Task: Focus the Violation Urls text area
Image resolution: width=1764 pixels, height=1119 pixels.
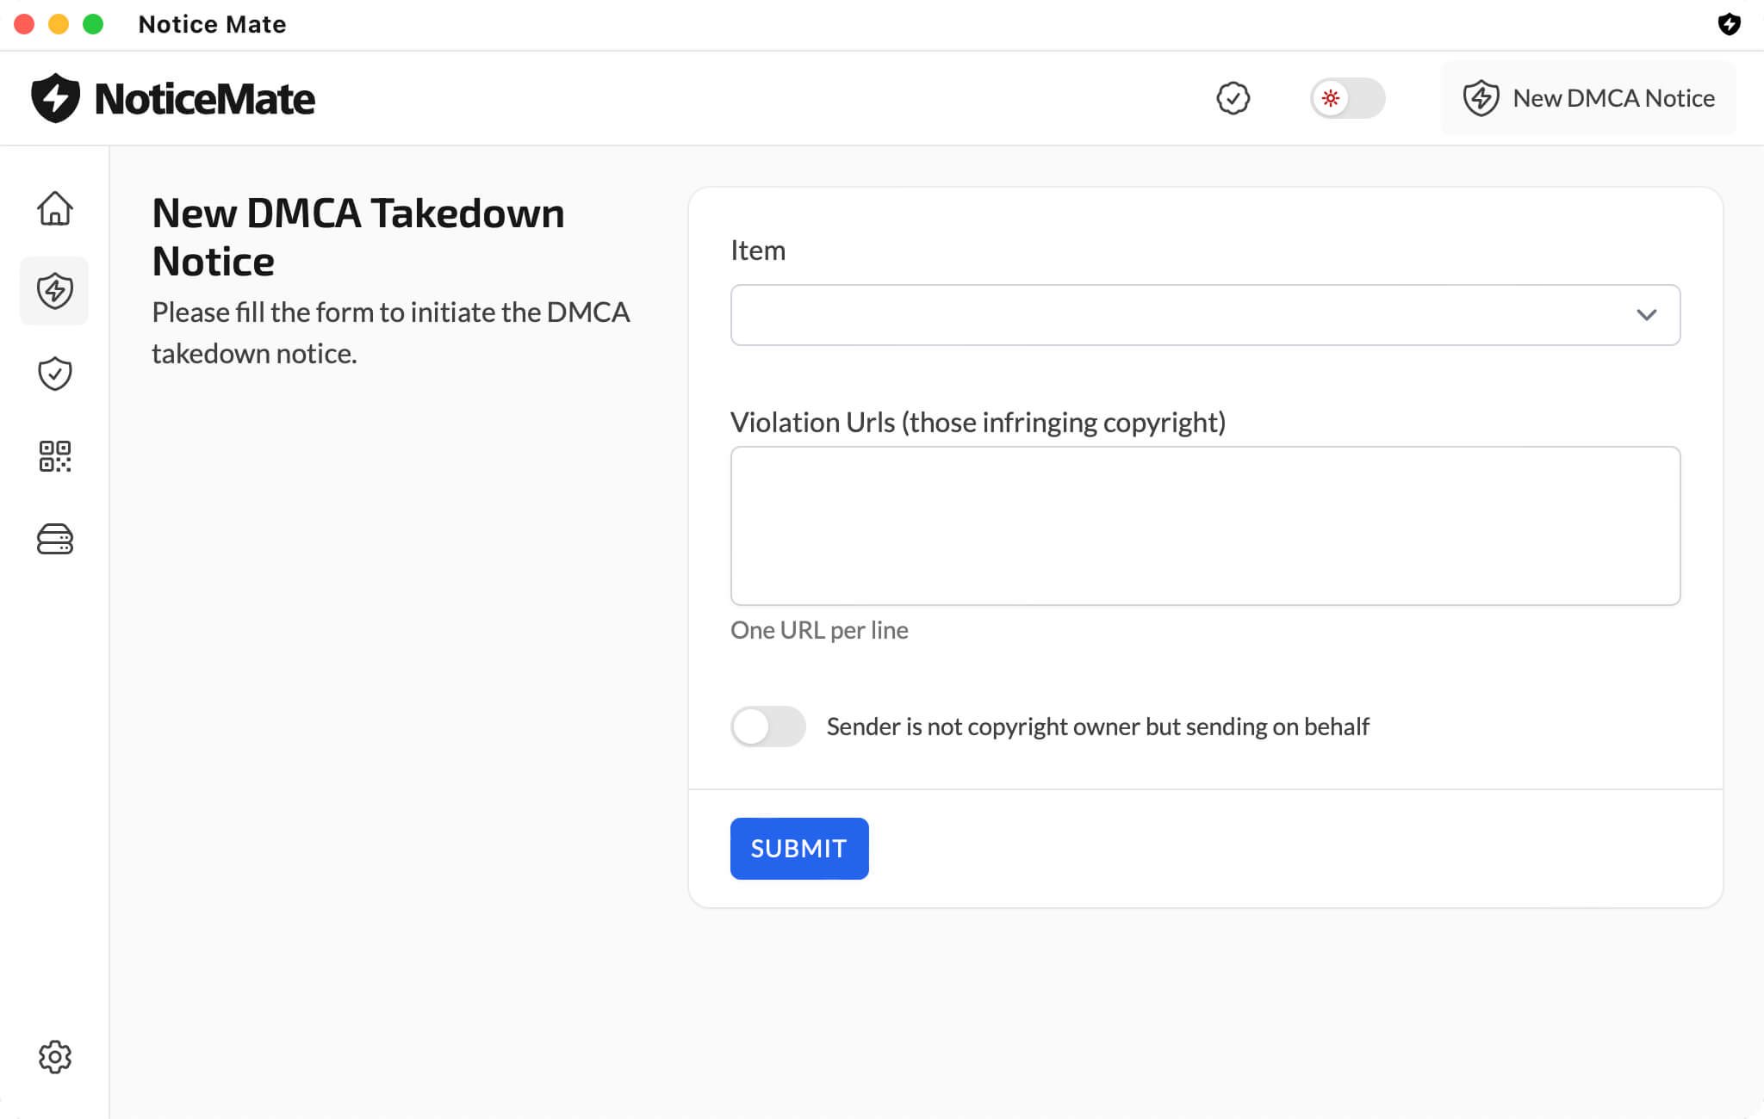Action: (1204, 526)
